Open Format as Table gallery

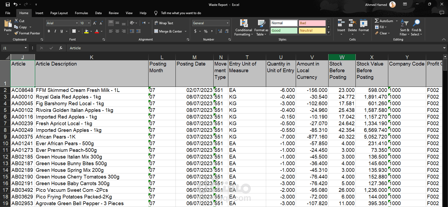261,27
